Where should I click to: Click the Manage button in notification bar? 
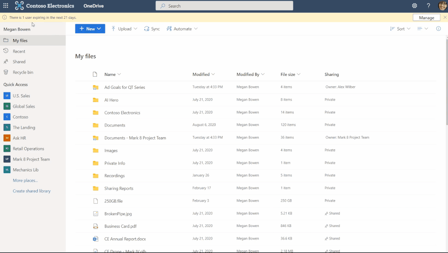tap(426, 17)
